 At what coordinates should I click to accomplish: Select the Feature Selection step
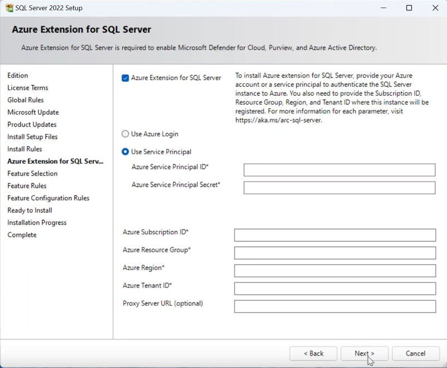coord(32,174)
